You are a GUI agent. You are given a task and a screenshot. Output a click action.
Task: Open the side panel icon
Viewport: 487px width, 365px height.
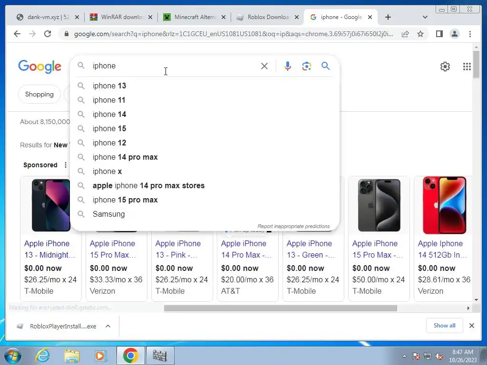pyautogui.click(x=439, y=34)
